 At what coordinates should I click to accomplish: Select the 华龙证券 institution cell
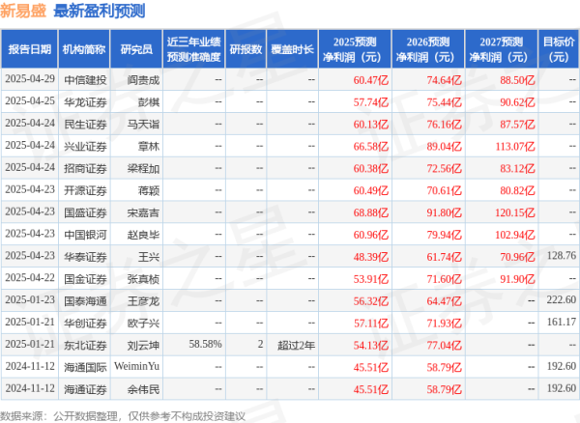click(85, 102)
